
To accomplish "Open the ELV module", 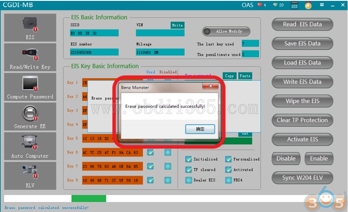I will [x=30, y=176].
